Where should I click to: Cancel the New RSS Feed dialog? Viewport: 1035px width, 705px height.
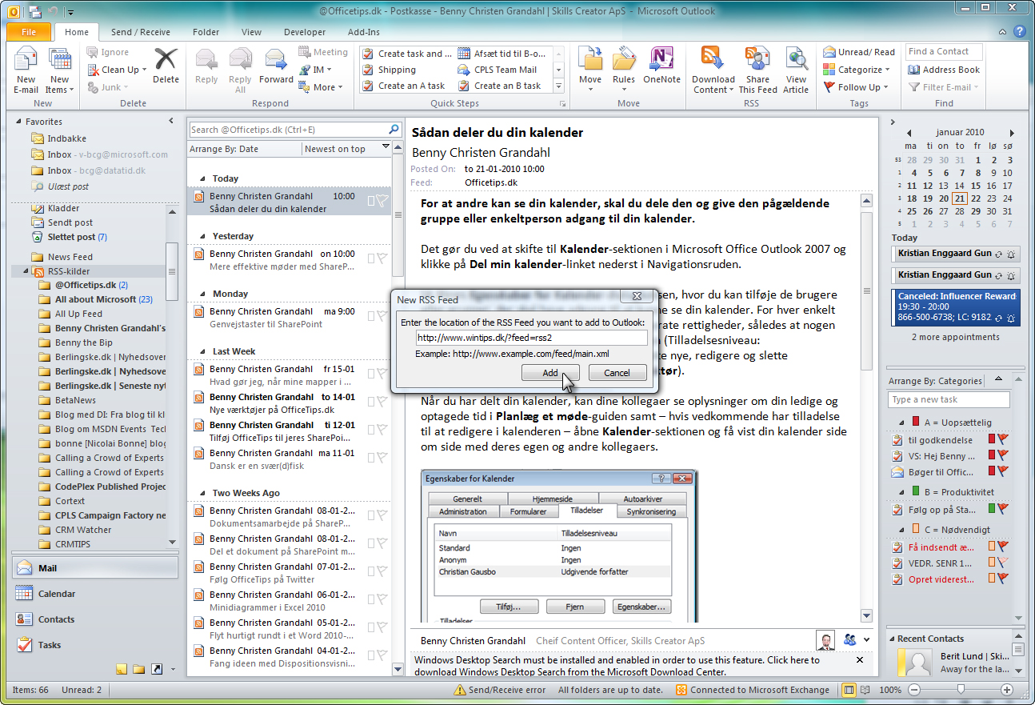(x=617, y=373)
